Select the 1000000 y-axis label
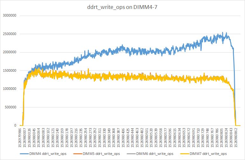 point(10,89)
